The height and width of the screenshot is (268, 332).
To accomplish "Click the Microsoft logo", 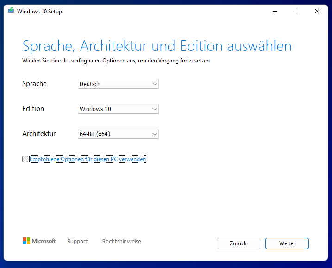I will pos(39,241).
